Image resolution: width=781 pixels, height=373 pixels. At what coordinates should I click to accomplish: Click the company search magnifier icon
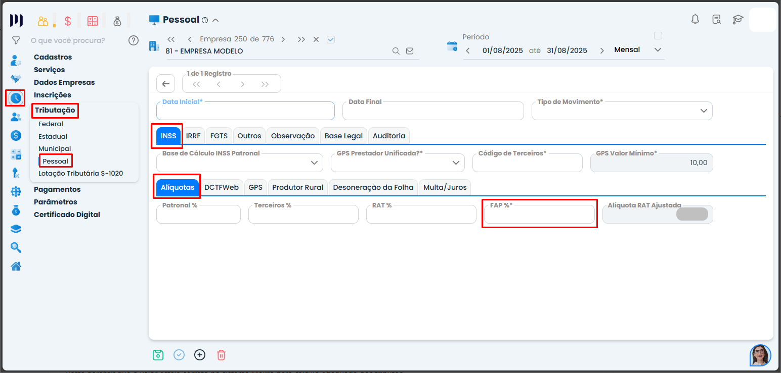396,51
